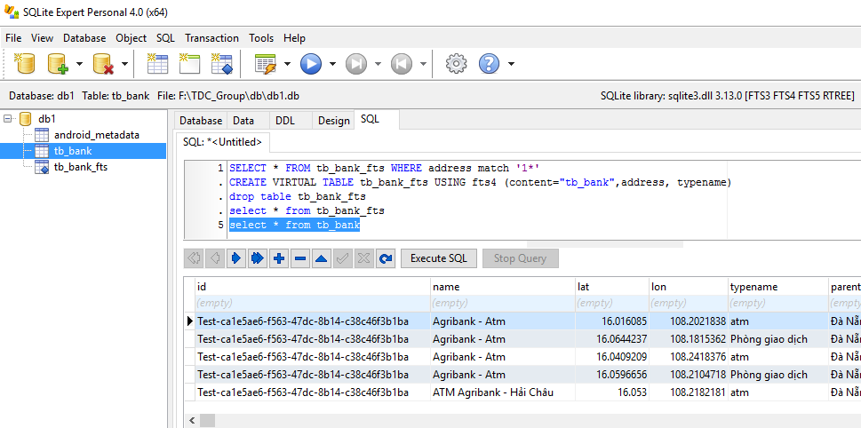
Task: Click the refresh data button
Action: [x=386, y=258]
